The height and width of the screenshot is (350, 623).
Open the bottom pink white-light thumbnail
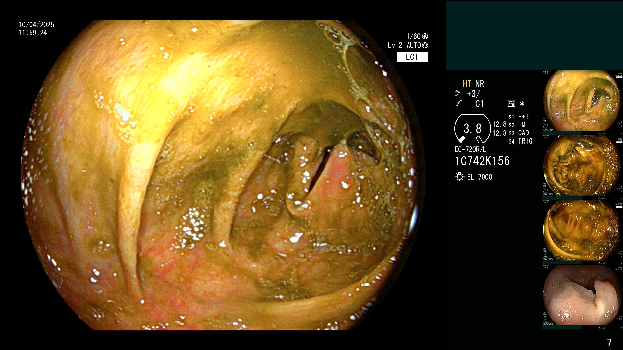tap(582, 297)
